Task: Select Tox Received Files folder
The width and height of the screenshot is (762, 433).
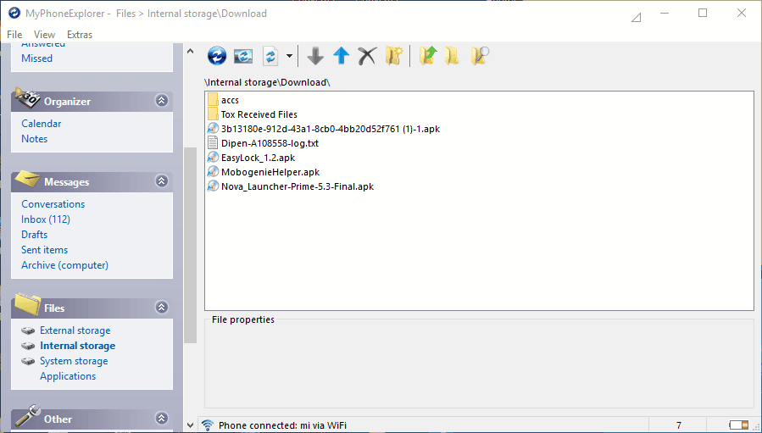Action: point(259,114)
